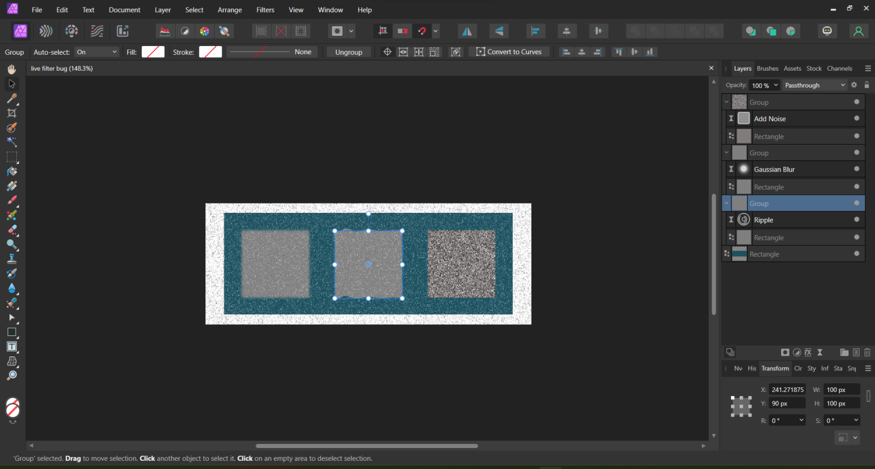Toggle visibility of Ripple filter layer
The width and height of the screenshot is (875, 469).
856,220
